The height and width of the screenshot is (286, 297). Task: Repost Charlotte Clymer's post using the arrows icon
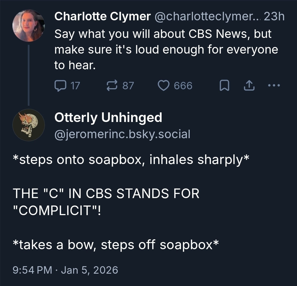(x=112, y=86)
